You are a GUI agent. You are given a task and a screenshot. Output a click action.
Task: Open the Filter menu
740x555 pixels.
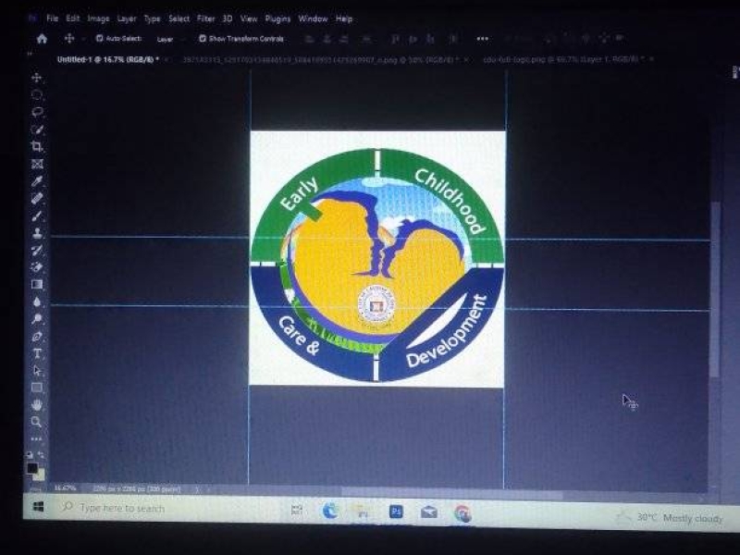coord(205,18)
